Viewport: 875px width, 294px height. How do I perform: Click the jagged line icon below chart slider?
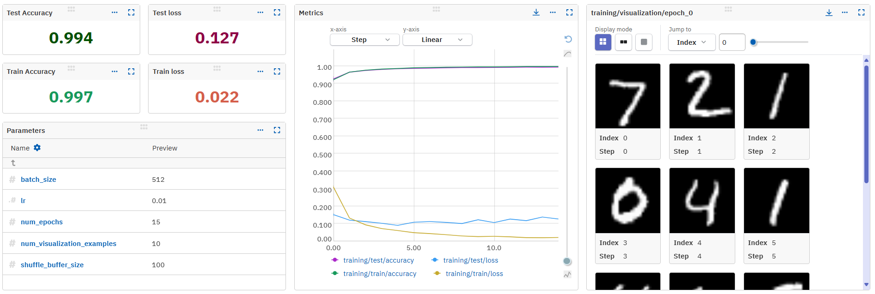point(567,275)
